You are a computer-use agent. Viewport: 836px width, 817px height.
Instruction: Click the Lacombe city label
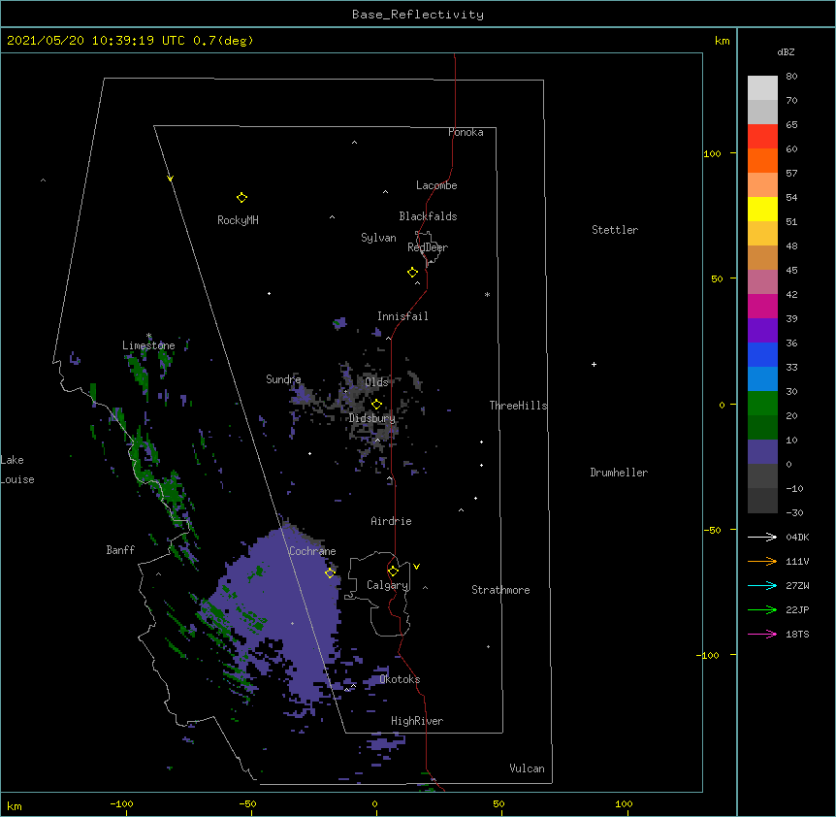pyautogui.click(x=436, y=185)
